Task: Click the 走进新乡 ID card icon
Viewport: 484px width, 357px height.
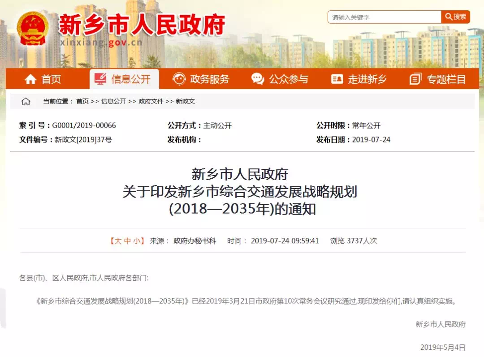Action: (x=337, y=79)
